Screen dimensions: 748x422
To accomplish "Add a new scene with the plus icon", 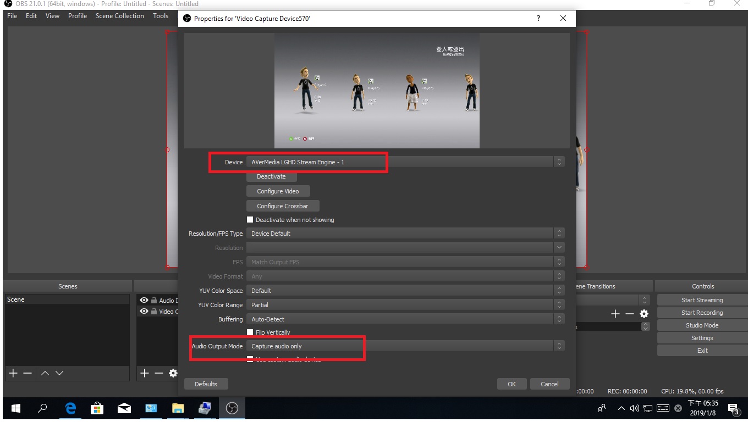I will 13,373.
